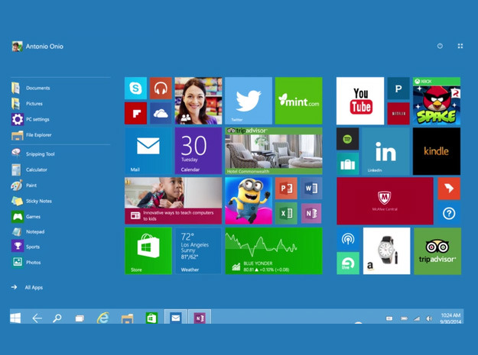Open the Spotify tile
Screen dimensions: 478x355
point(347,139)
